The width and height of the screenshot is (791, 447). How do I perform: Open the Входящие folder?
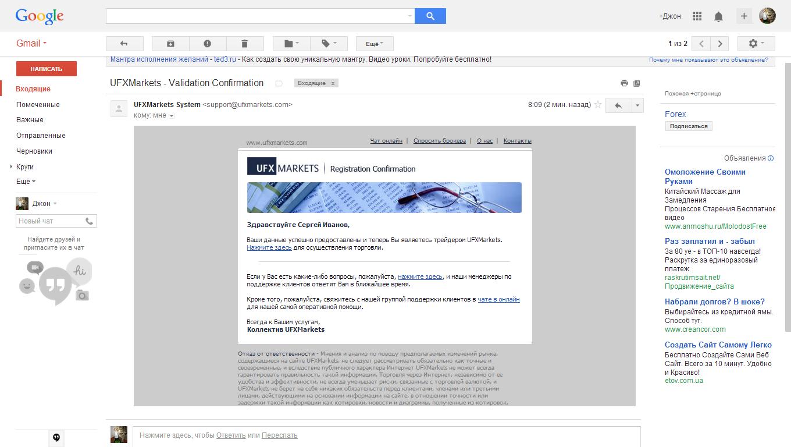click(33, 89)
